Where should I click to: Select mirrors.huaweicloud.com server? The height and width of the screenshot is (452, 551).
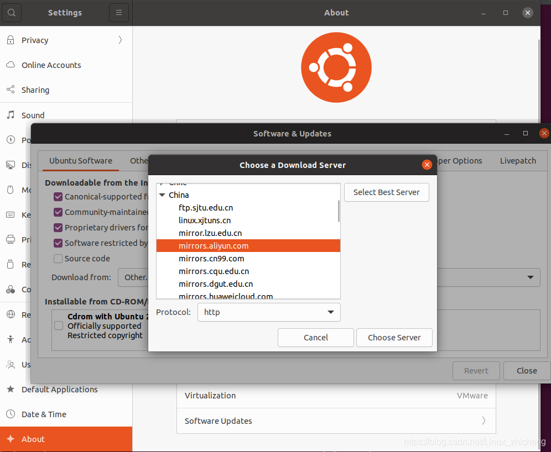tap(248, 296)
